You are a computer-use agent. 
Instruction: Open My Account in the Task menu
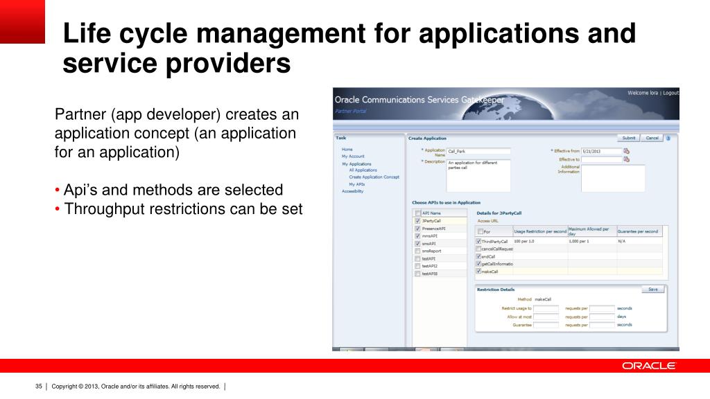(x=353, y=157)
